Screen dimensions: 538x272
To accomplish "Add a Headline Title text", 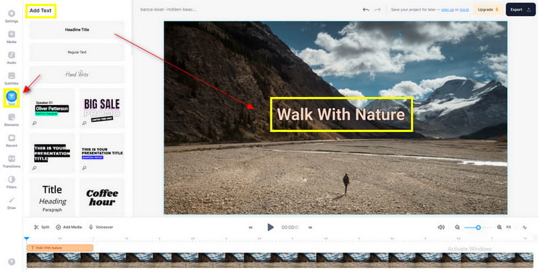I will [77, 30].
